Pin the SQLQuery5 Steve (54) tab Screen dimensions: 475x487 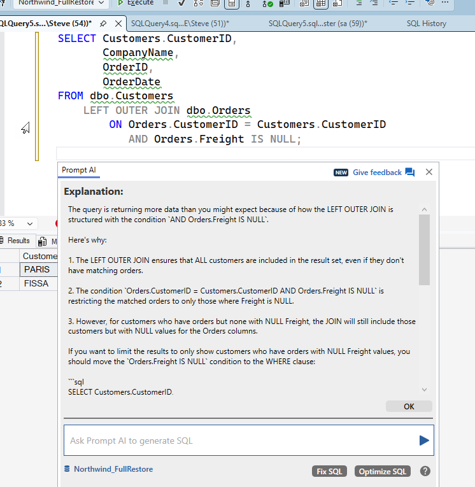point(103,24)
